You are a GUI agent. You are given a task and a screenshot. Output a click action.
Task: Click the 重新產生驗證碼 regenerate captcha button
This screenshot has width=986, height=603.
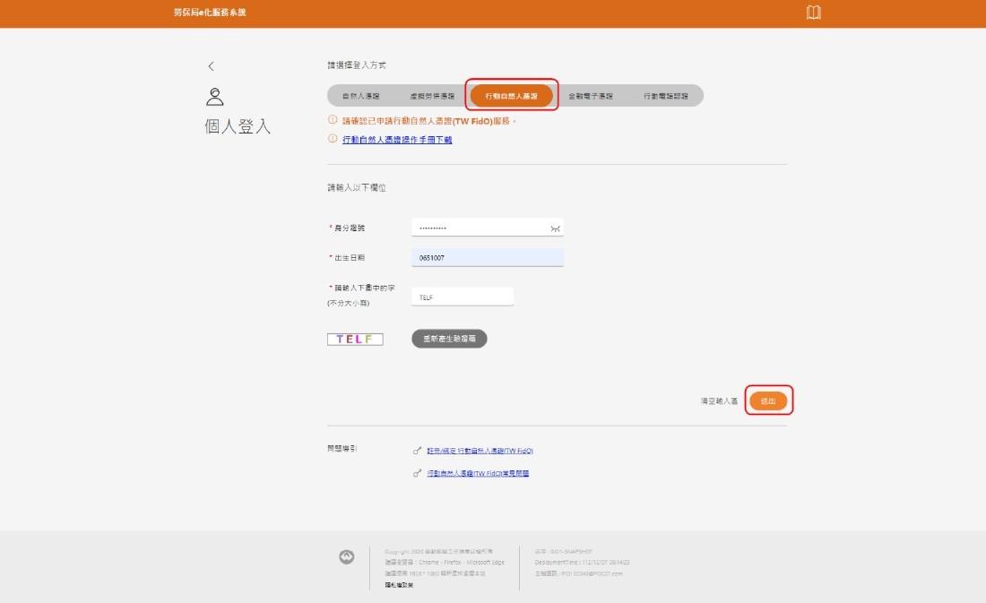[449, 339]
